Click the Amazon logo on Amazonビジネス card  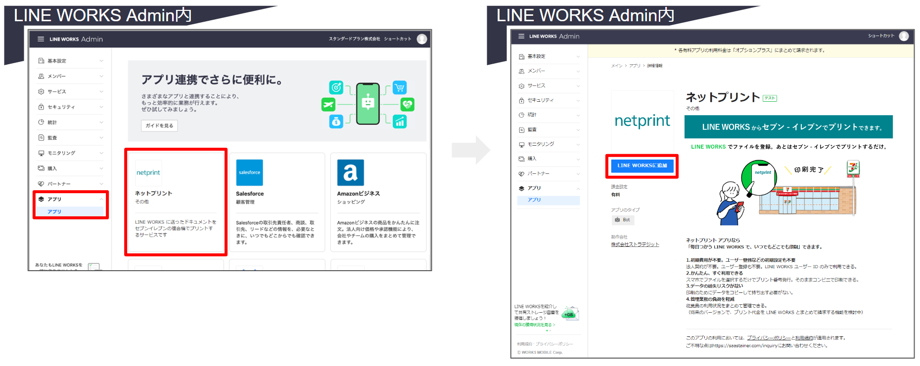tap(350, 173)
